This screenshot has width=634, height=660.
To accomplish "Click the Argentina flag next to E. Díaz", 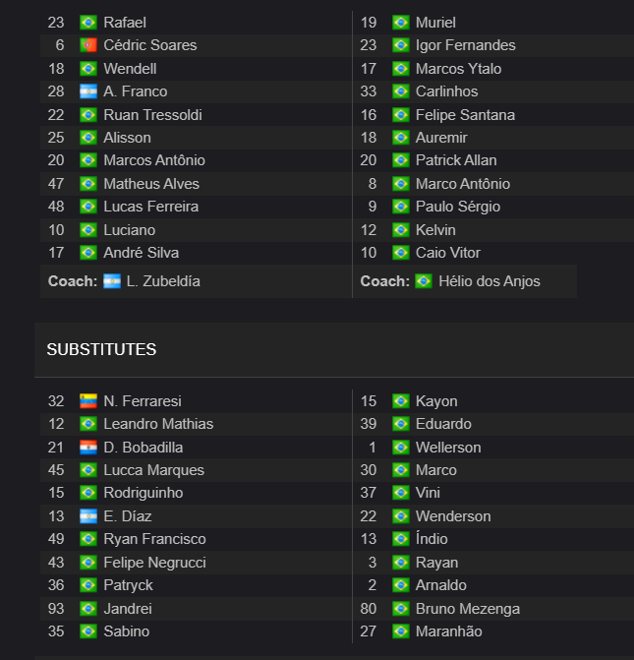I will pyautogui.click(x=88, y=516).
